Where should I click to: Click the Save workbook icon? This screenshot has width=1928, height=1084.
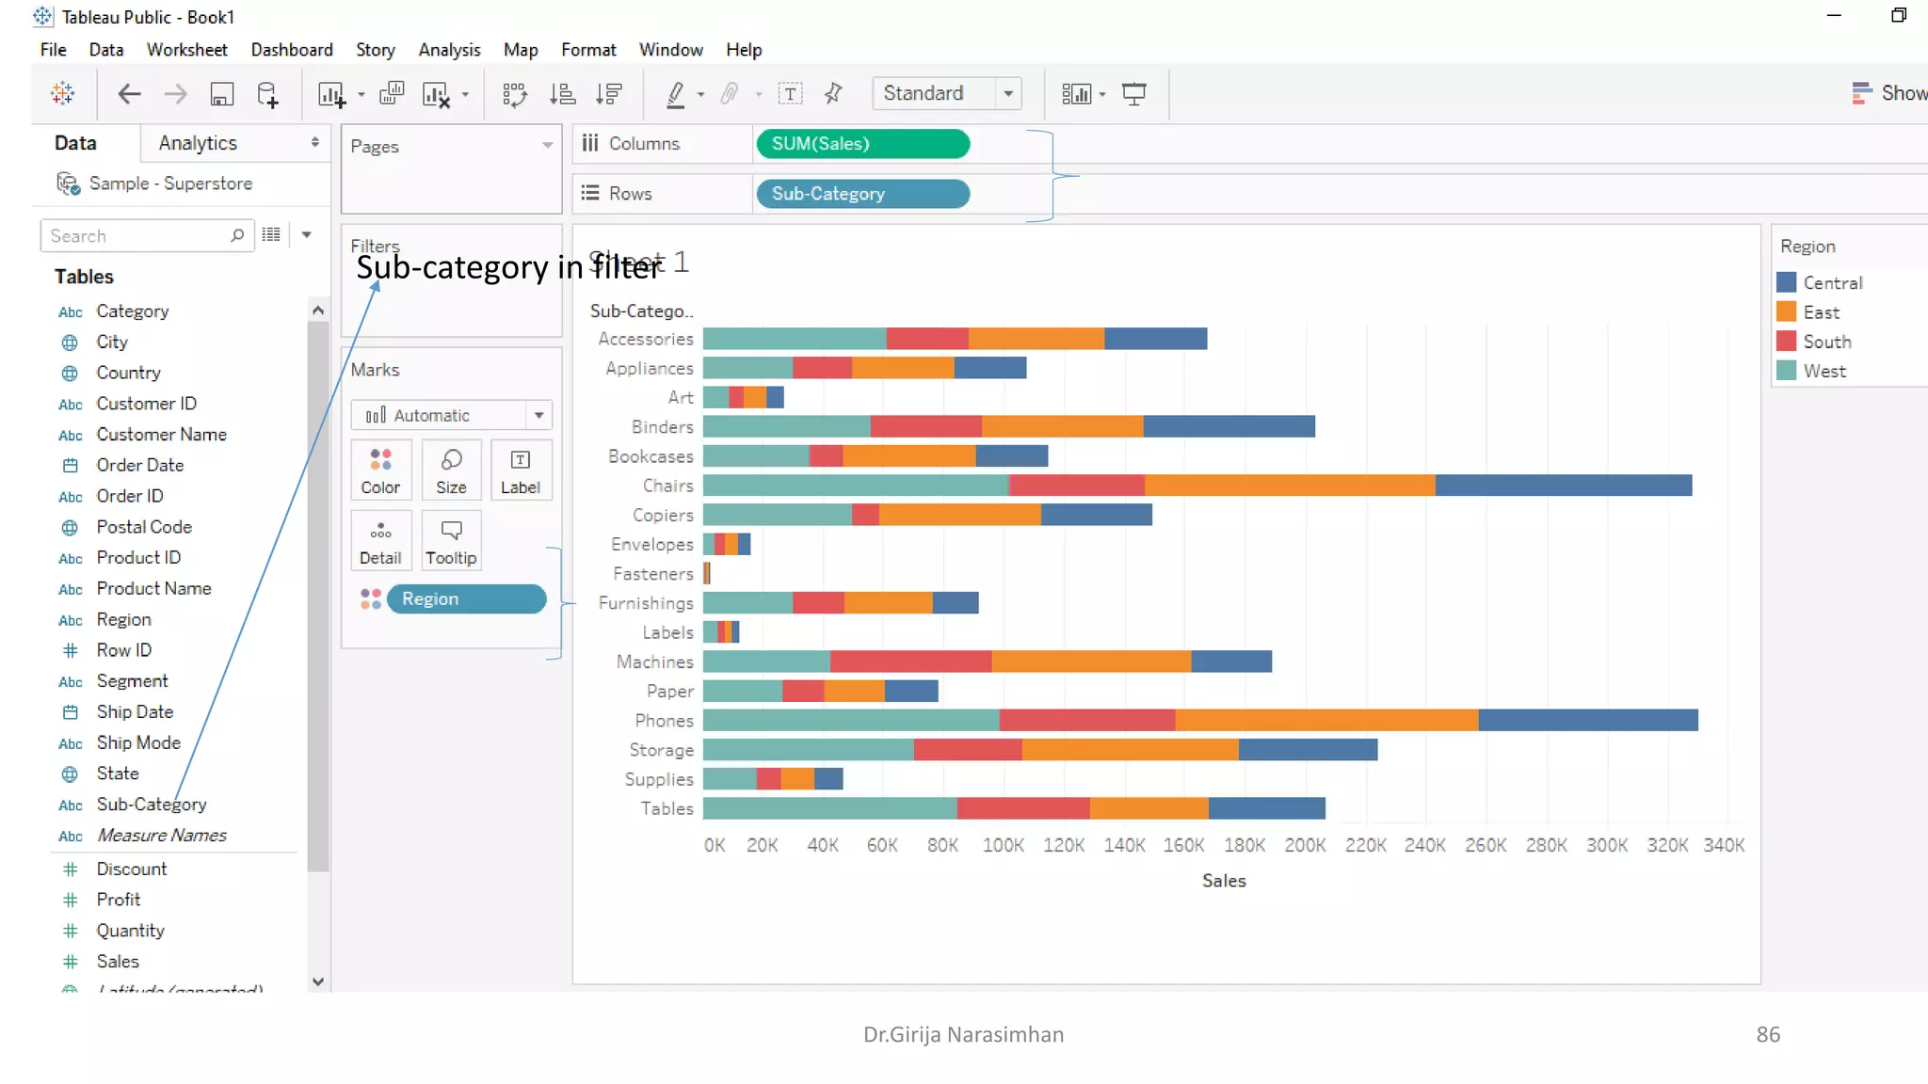click(221, 94)
